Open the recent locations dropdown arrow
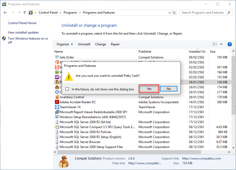 tap(19, 13)
